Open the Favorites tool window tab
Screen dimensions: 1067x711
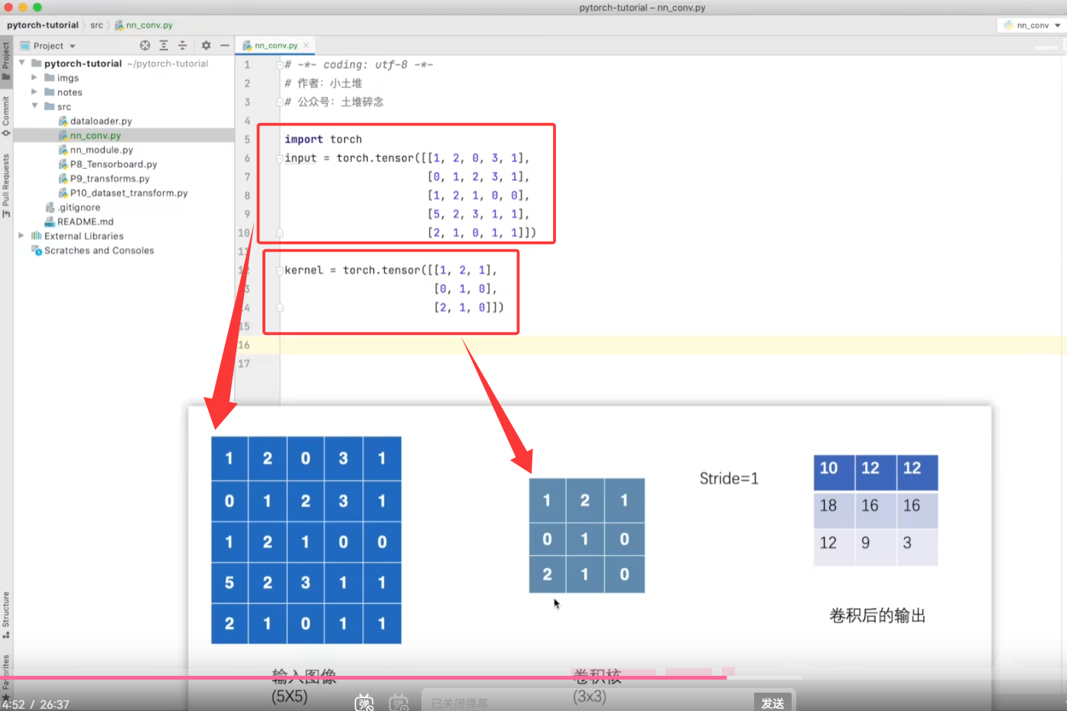coord(6,677)
